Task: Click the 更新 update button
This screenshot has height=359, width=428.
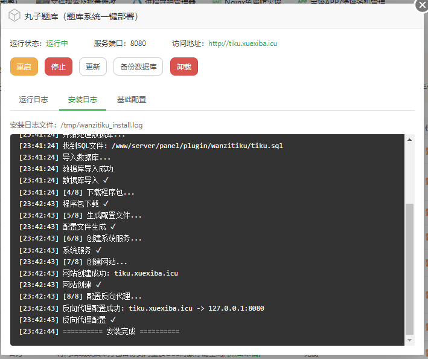Action: 93,66
